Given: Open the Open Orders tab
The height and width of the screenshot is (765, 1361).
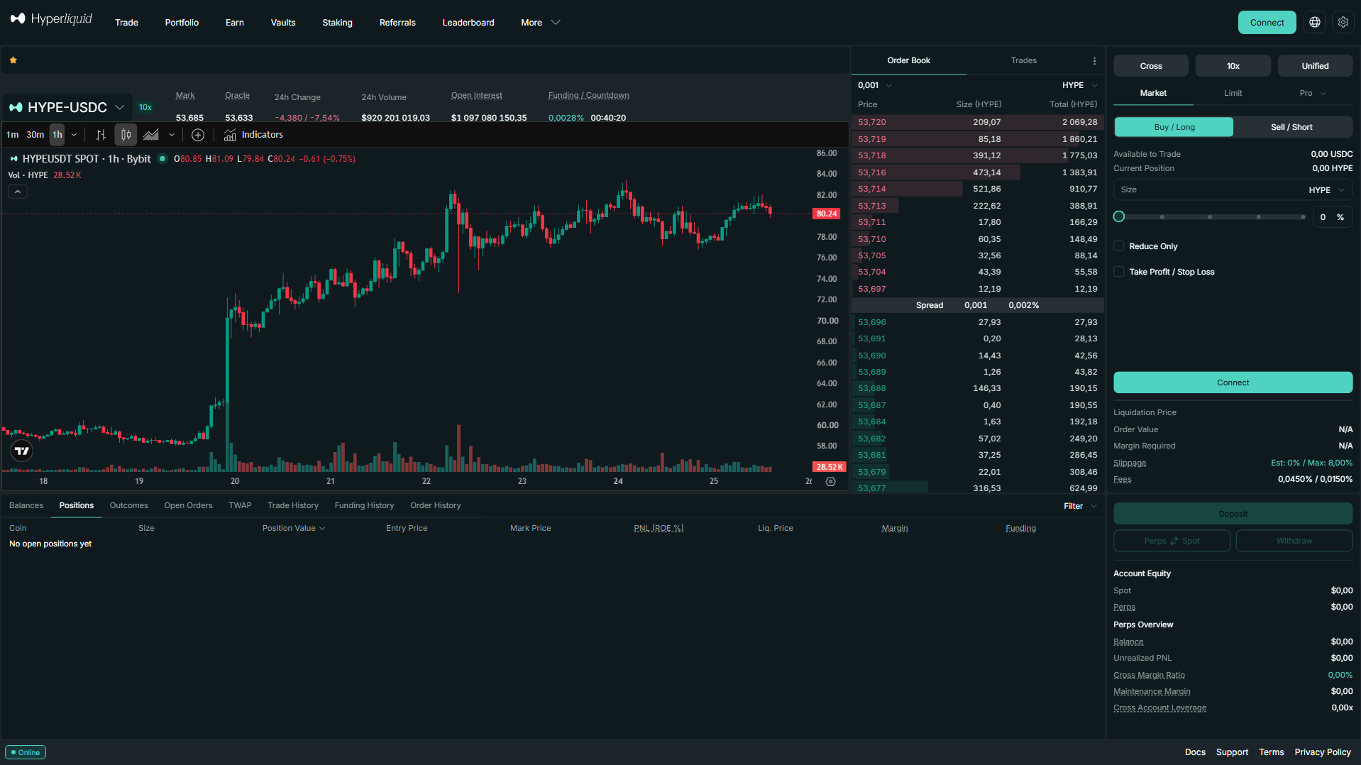Looking at the screenshot, I should pos(188,505).
